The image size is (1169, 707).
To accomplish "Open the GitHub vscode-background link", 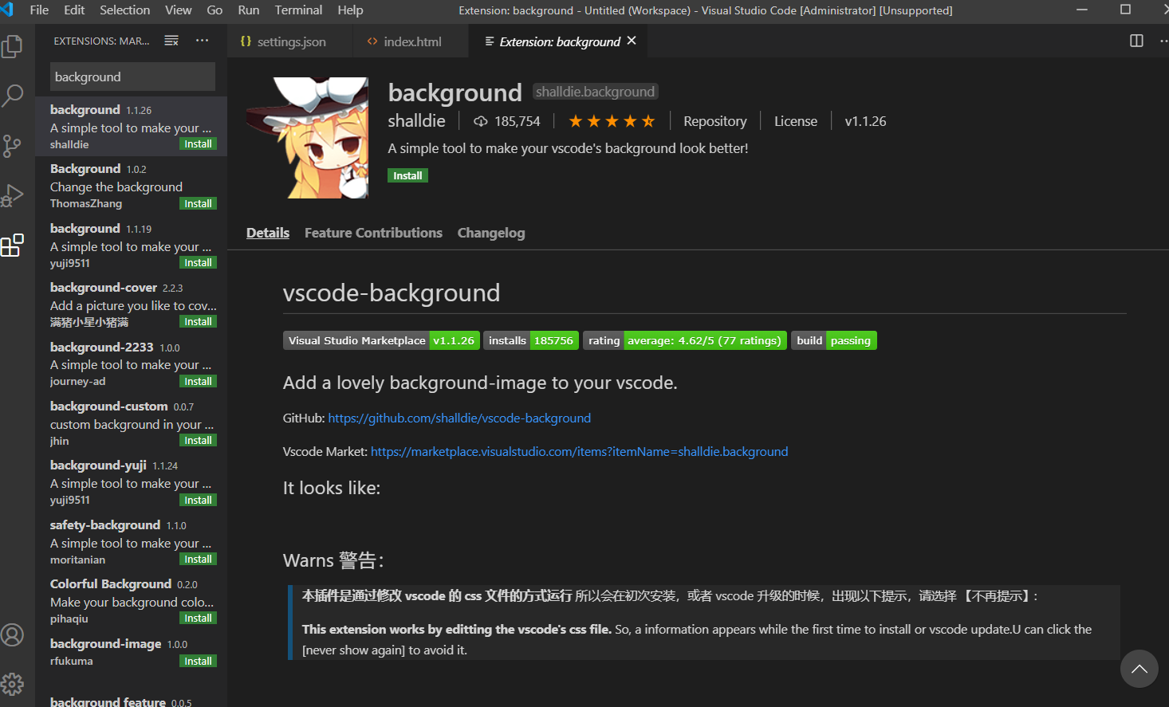I will (x=459, y=418).
